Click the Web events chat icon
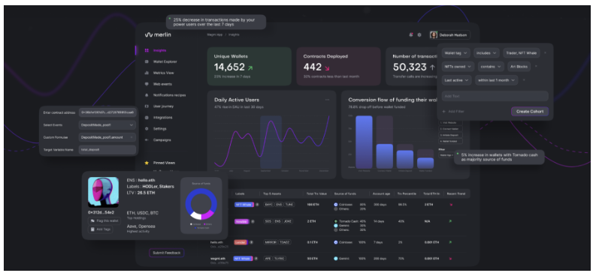Viewport: 596px width, 273px height. coord(147,84)
